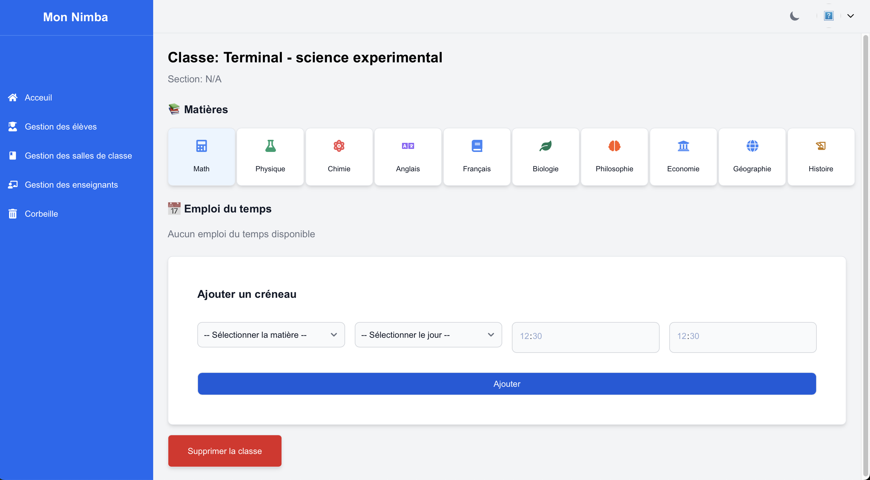The height and width of the screenshot is (480, 870).
Task: Open the Sélectionner le jour dropdown
Action: (428, 335)
